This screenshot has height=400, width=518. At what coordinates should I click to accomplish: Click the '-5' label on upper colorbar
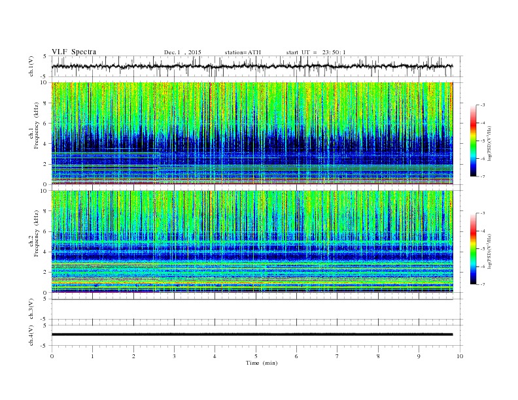pyautogui.click(x=483, y=141)
